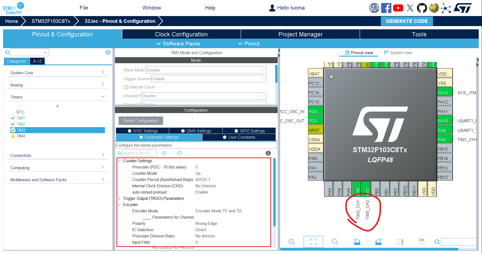This screenshot has height=254, width=482.
Task: Select RTC in the Timers list
Action: click(x=21, y=112)
